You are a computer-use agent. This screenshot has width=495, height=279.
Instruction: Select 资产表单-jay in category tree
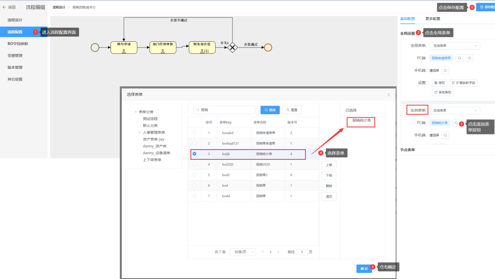153,139
